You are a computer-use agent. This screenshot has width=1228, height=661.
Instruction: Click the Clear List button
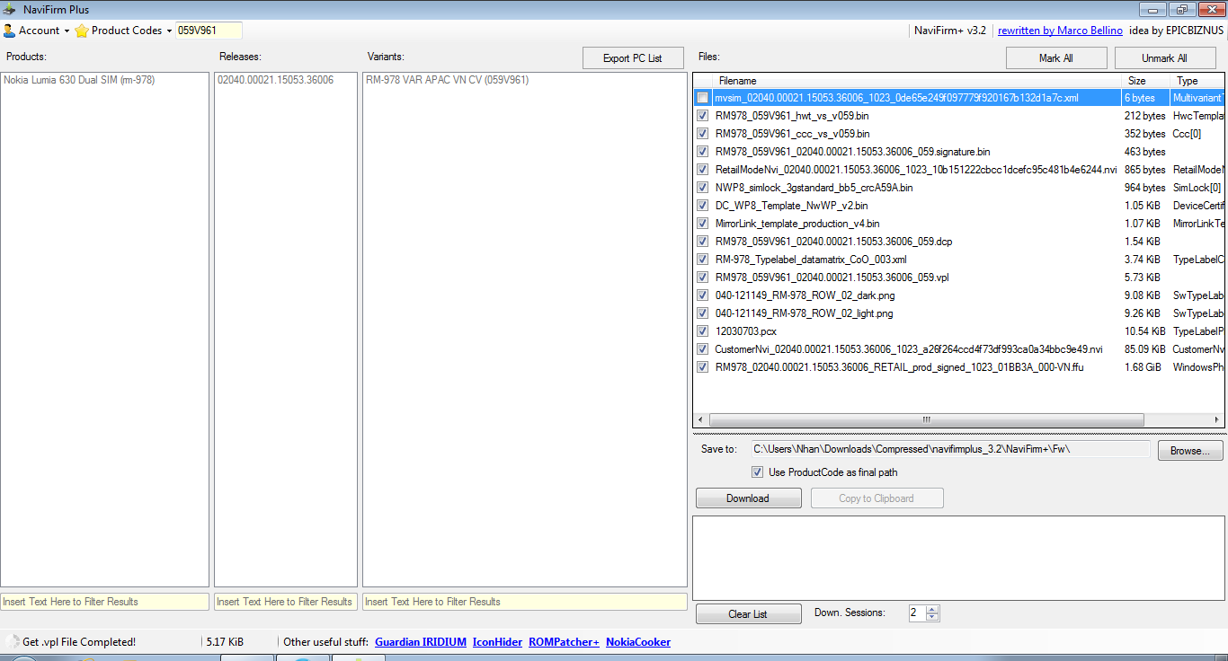(748, 614)
